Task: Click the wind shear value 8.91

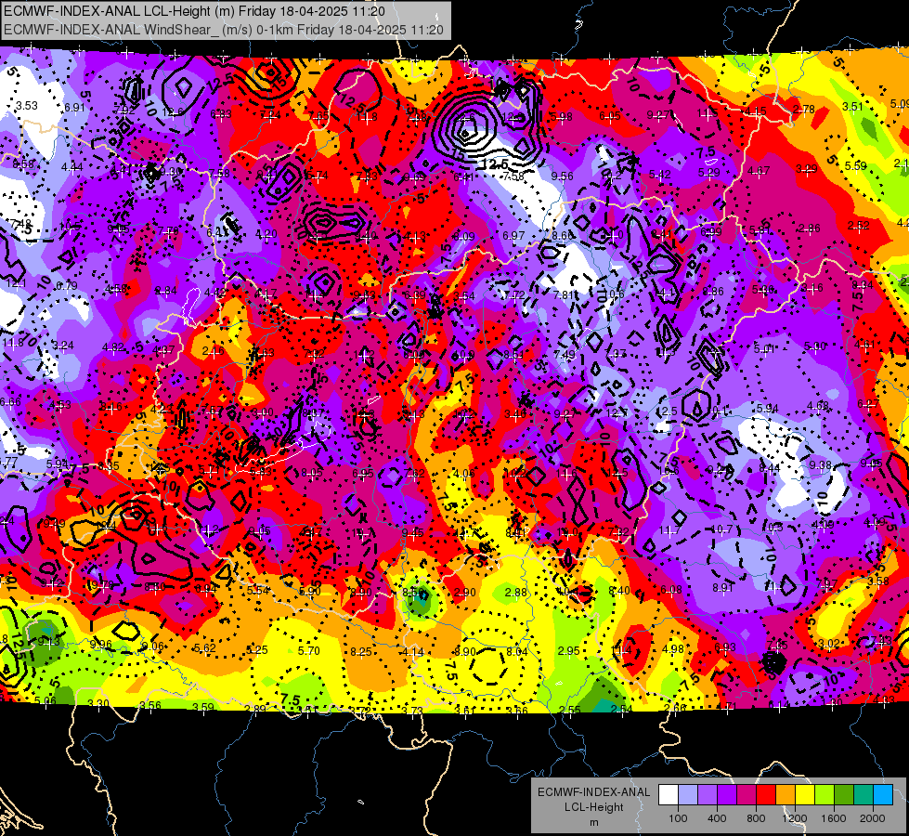Action: (x=723, y=588)
